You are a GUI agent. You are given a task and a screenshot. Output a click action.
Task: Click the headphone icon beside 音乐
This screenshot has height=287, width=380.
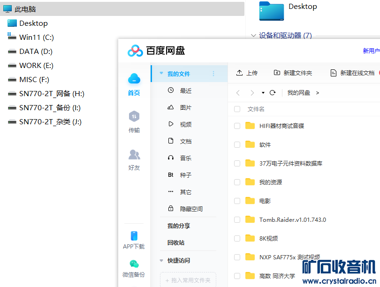click(171, 158)
